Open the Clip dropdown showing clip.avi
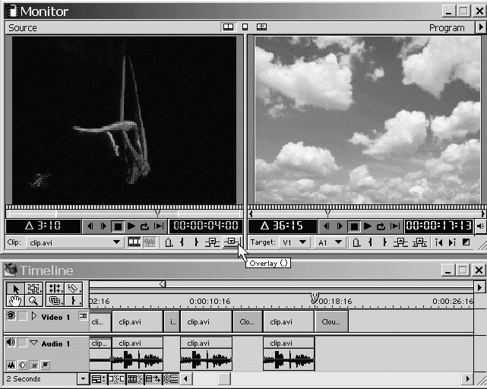This screenshot has width=487, height=389. click(116, 242)
